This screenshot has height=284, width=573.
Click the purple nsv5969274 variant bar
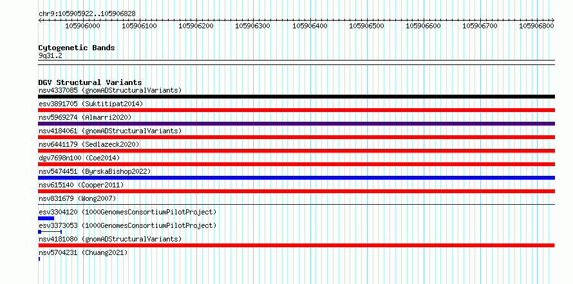click(296, 124)
